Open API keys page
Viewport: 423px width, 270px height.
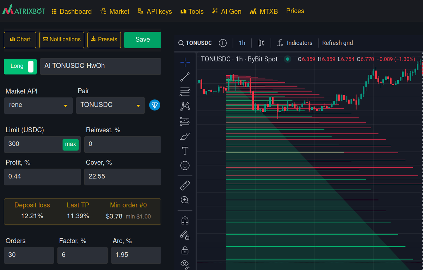click(155, 12)
